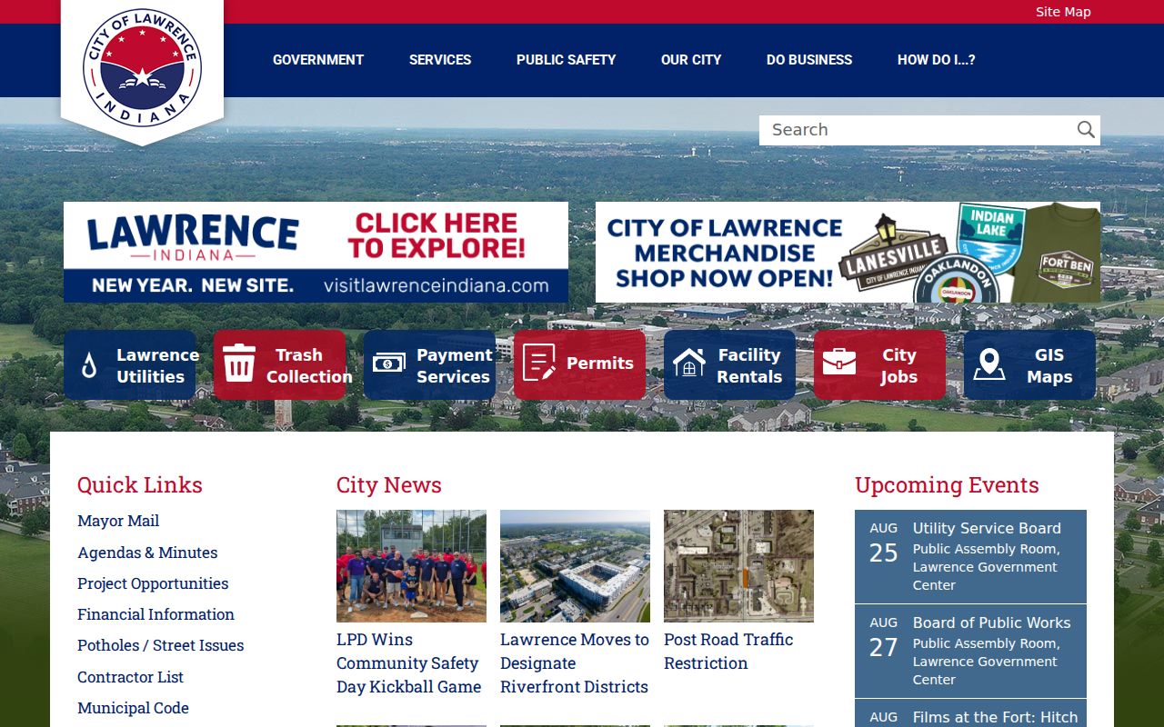This screenshot has width=1164, height=727.
Task: Open the Government menu
Action: (x=318, y=60)
